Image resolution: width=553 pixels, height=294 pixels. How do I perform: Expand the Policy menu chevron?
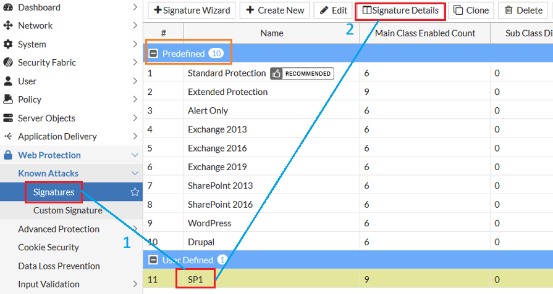pyautogui.click(x=135, y=99)
